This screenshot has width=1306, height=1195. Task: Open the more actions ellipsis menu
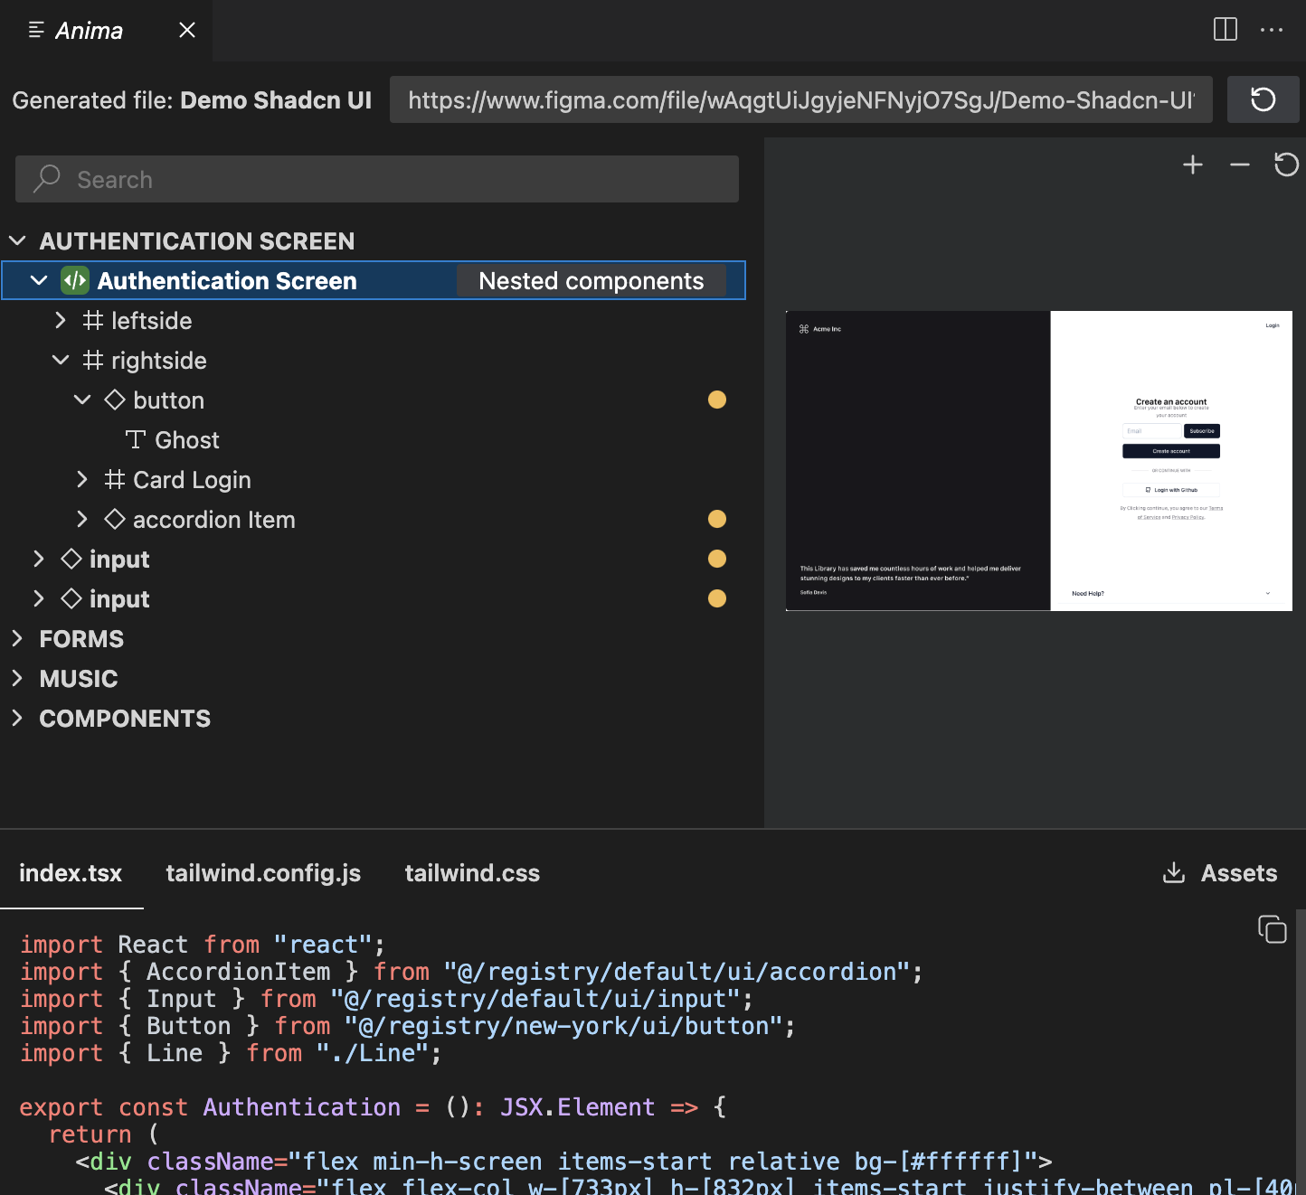tap(1272, 30)
